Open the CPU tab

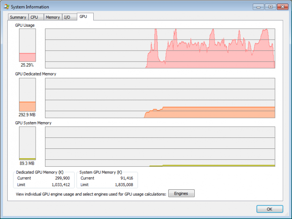(36, 17)
